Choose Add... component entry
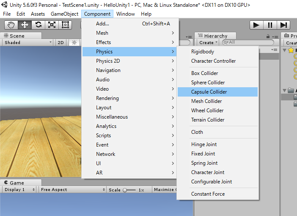Screen dimensions: 297x216 [x=129, y=24]
